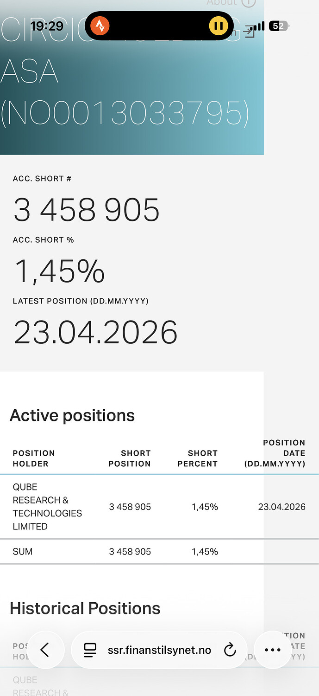Open page settings icon left of the URL
The height and width of the screenshot is (696, 319).
click(90, 651)
